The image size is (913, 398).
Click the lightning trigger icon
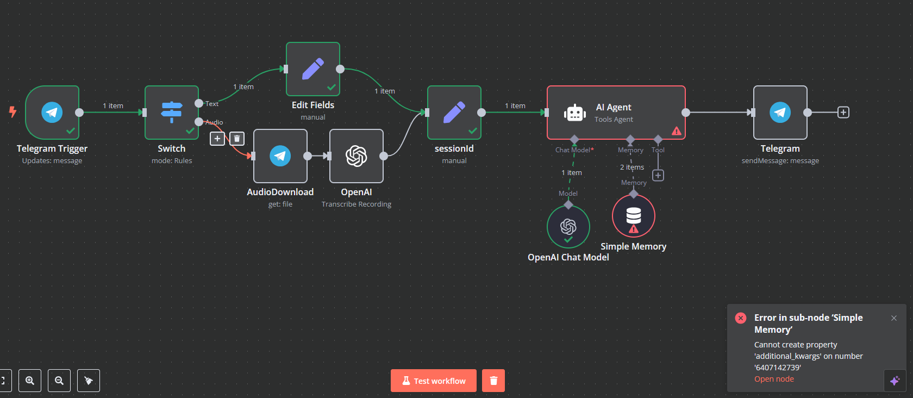(12, 112)
